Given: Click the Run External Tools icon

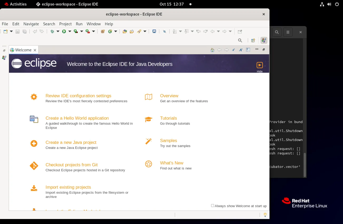Looking at the screenshot, I should pos(88,31).
